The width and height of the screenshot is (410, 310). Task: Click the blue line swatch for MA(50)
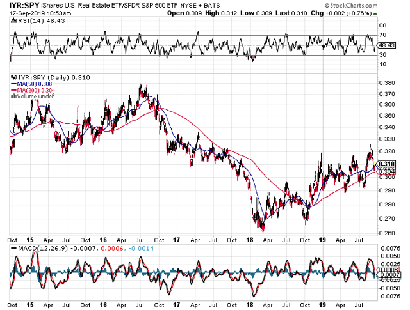(x=14, y=84)
